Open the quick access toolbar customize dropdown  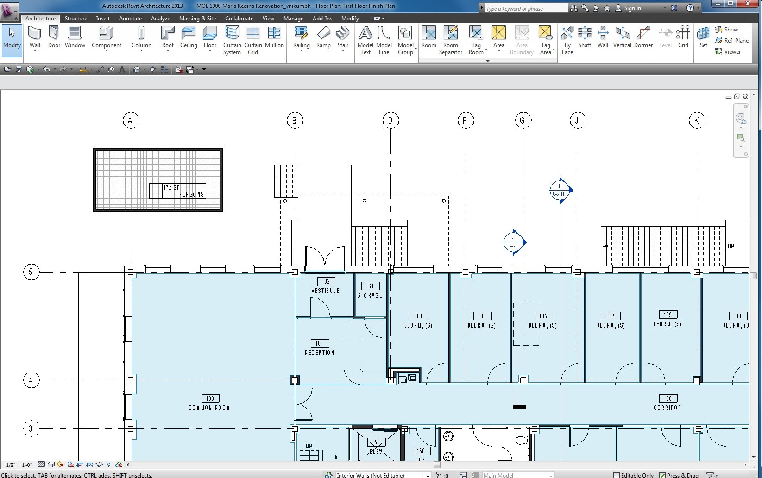coord(204,69)
